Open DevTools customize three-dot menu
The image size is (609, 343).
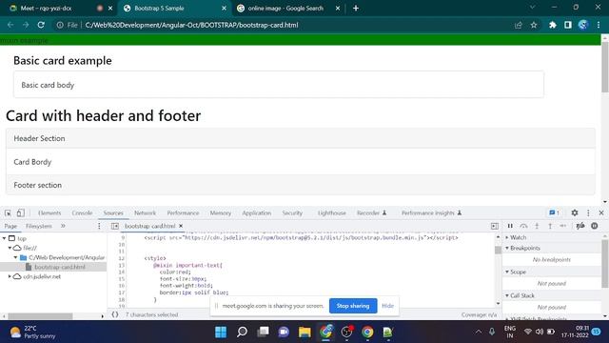tap(588, 212)
